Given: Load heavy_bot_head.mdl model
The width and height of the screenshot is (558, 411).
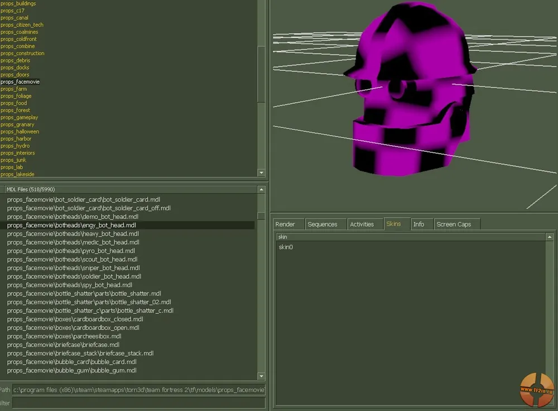Looking at the screenshot, I should (73, 233).
